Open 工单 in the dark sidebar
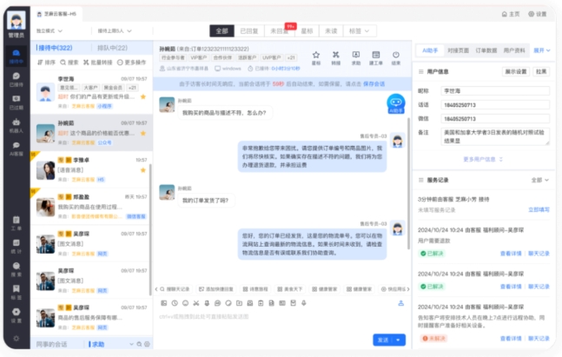 point(17,223)
